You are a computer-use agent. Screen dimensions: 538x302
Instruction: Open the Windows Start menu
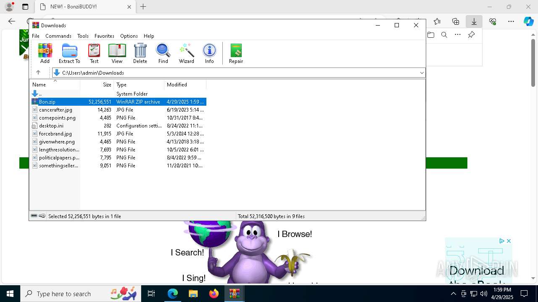pyautogui.click(x=10, y=294)
